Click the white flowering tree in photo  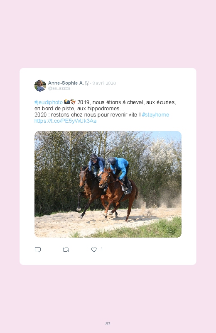point(163,152)
